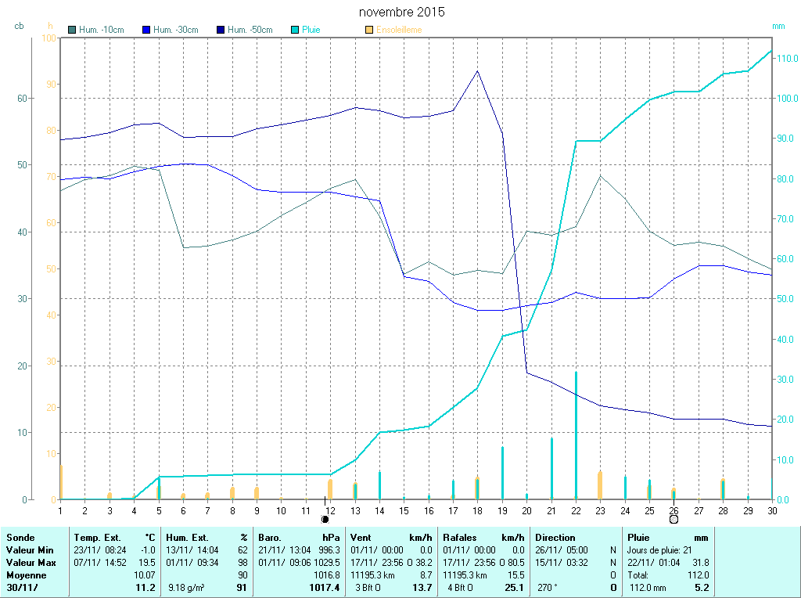Screen dimensions: 801x598
Task: Click the new moon icon below day 12
Action: point(326,518)
